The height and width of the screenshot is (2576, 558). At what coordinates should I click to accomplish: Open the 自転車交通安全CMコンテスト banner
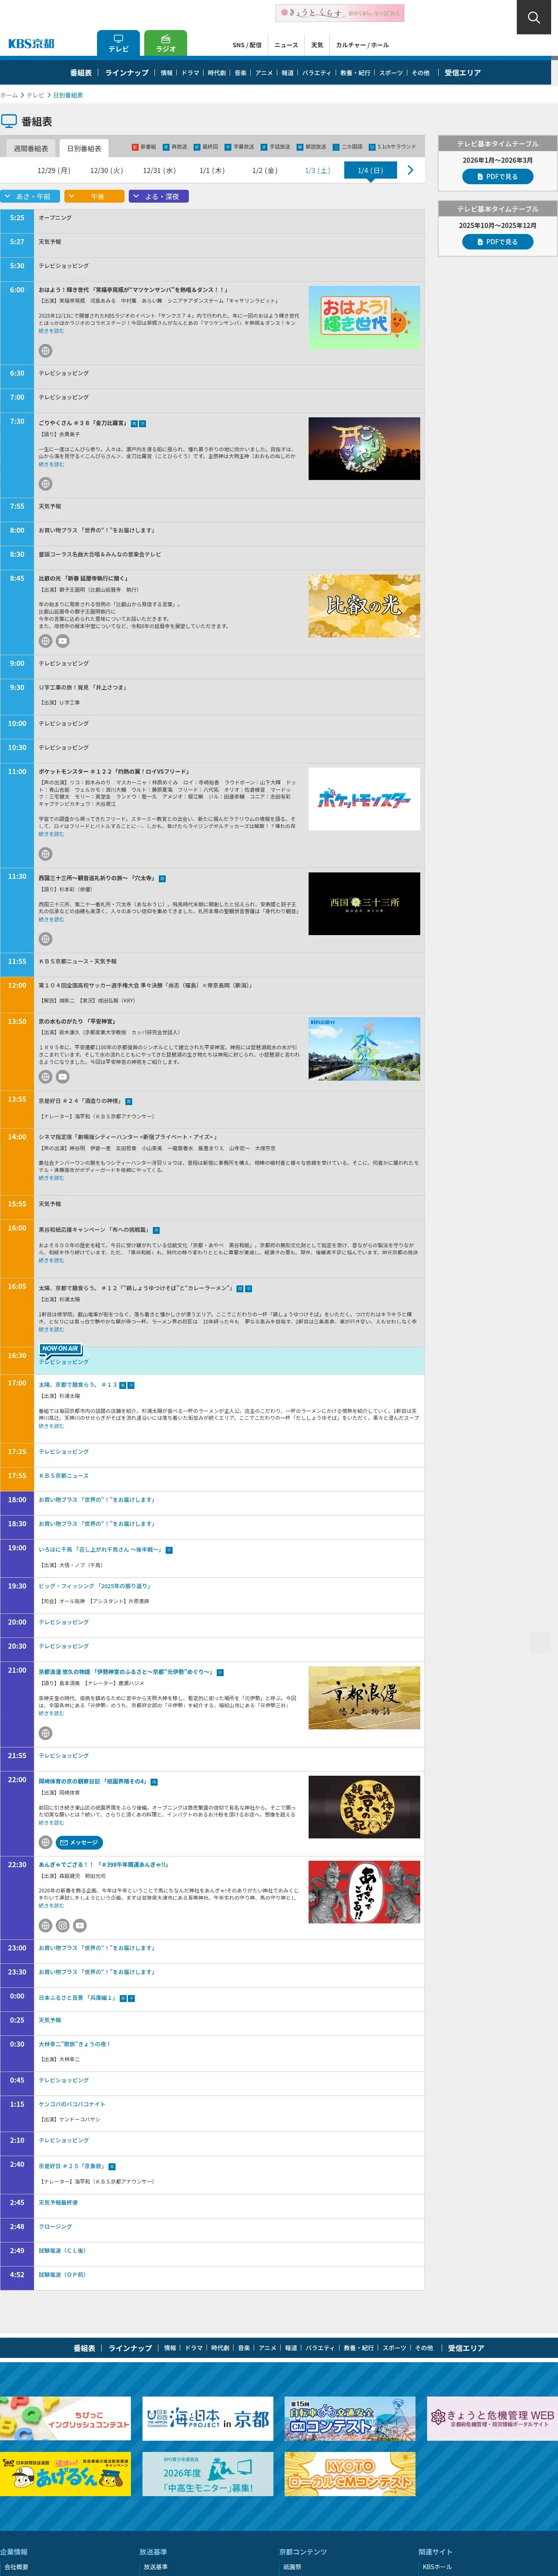tap(349, 2418)
